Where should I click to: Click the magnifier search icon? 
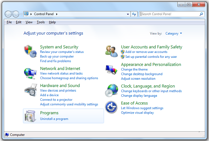pos(201,14)
